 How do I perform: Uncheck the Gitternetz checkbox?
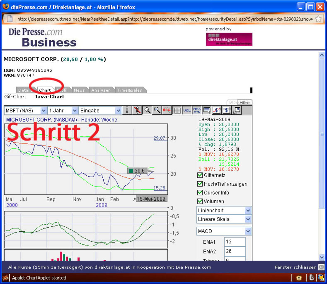pos(200,175)
